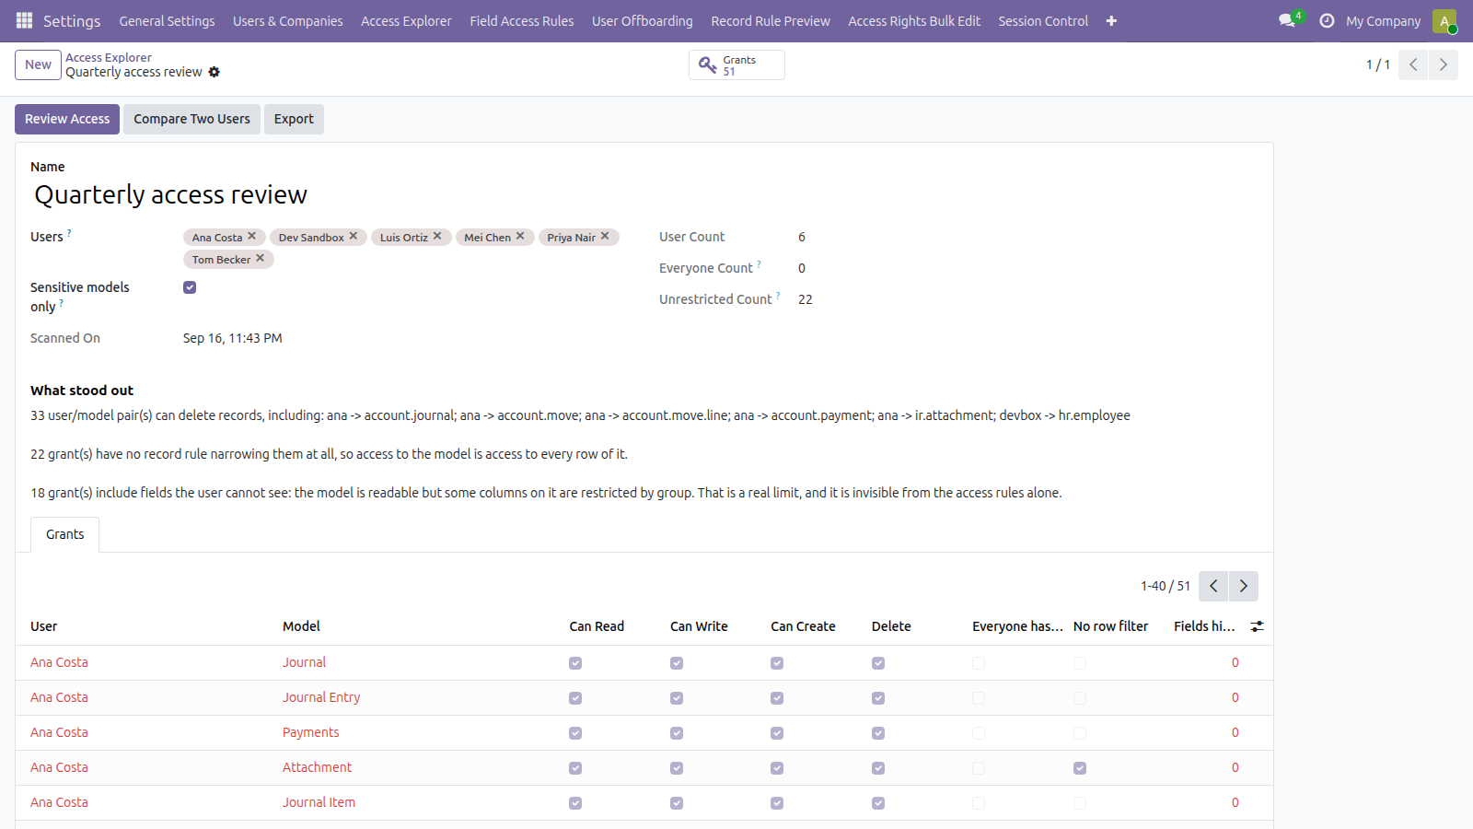Open the Access Explorer breadcrumb link
Image resolution: width=1473 pixels, height=829 pixels.
pos(109,57)
